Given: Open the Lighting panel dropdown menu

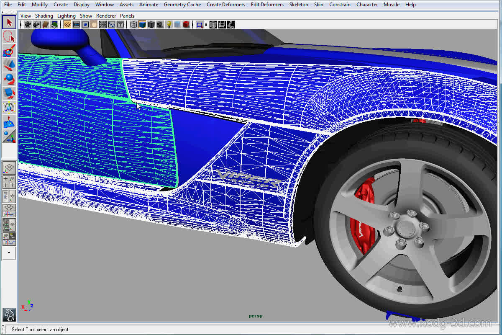Looking at the screenshot, I should tap(66, 16).
